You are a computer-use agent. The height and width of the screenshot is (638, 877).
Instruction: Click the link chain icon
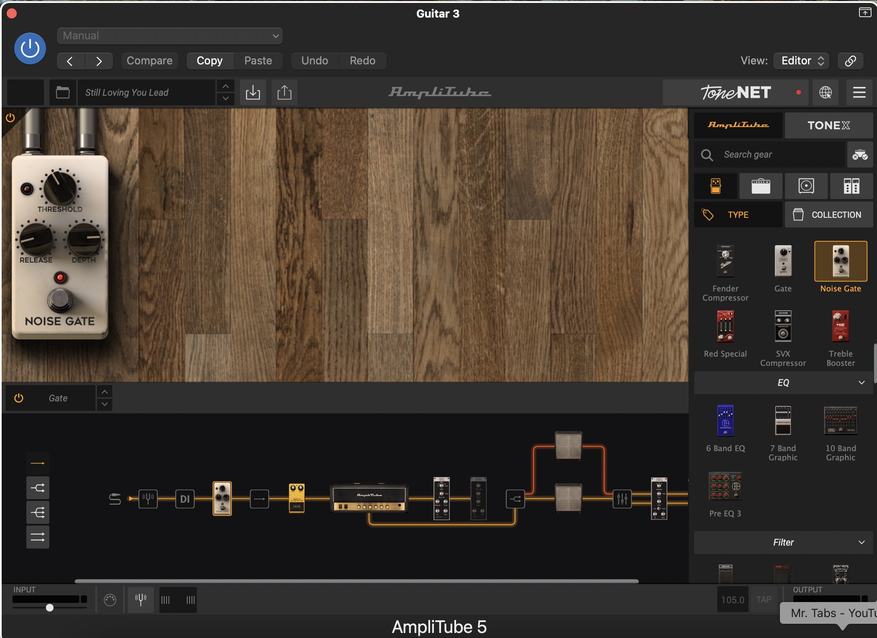tap(850, 61)
